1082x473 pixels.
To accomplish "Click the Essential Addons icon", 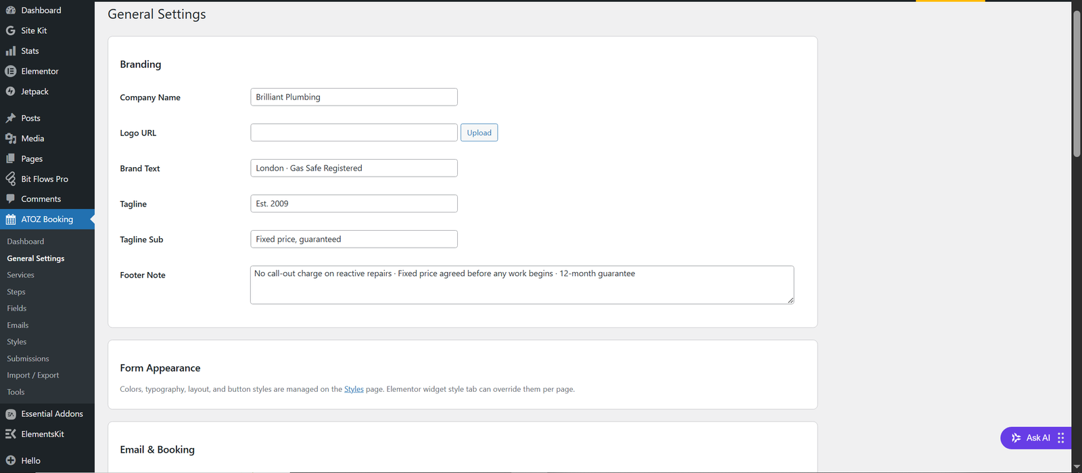I will (x=11, y=414).
